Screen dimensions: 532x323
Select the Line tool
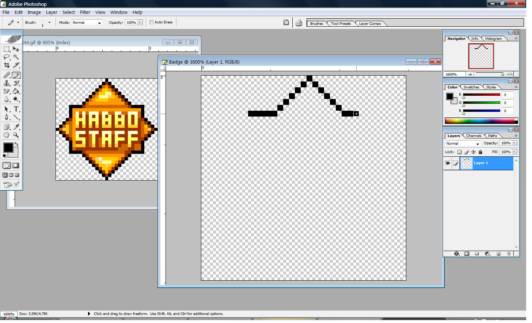coord(16,117)
